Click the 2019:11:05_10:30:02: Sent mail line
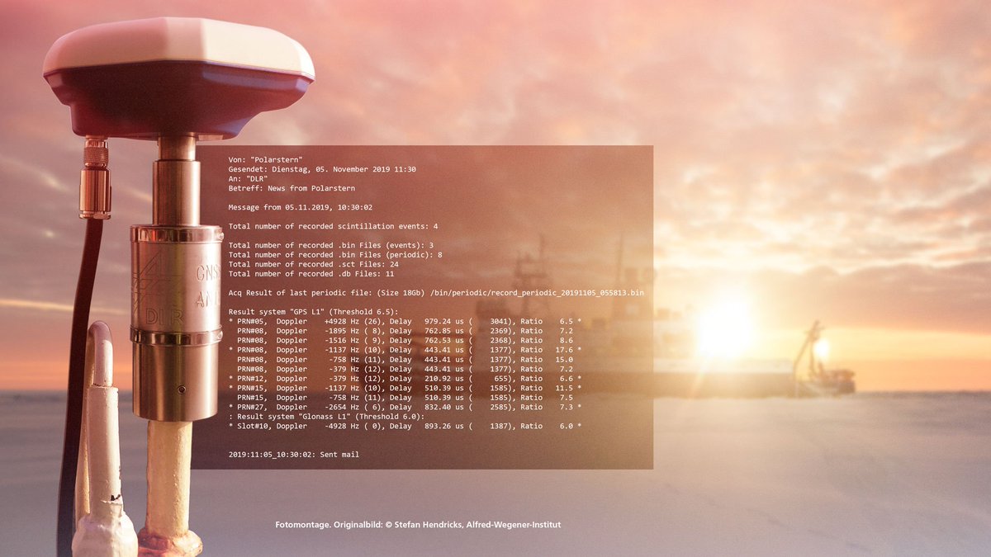This screenshot has height=557, width=991. (x=294, y=455)
